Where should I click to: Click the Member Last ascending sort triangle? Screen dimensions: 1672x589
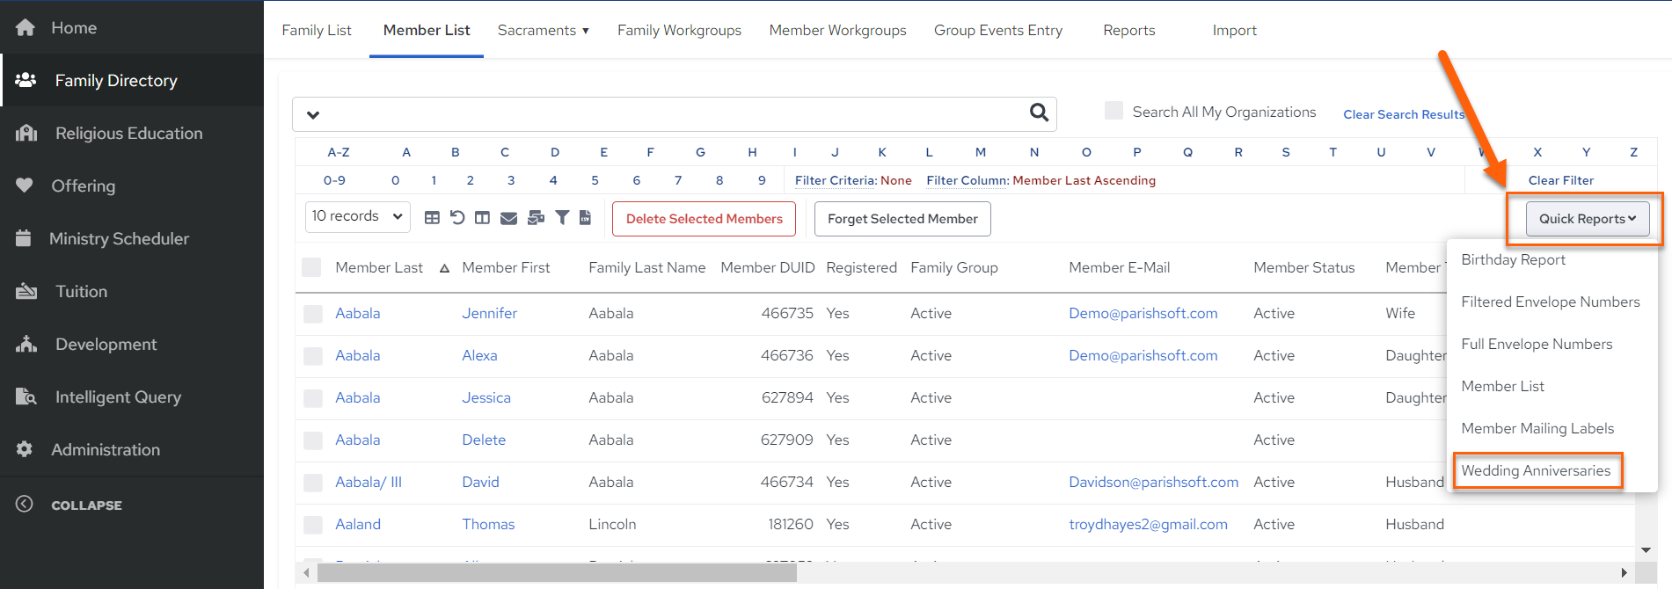click(444, 268)
